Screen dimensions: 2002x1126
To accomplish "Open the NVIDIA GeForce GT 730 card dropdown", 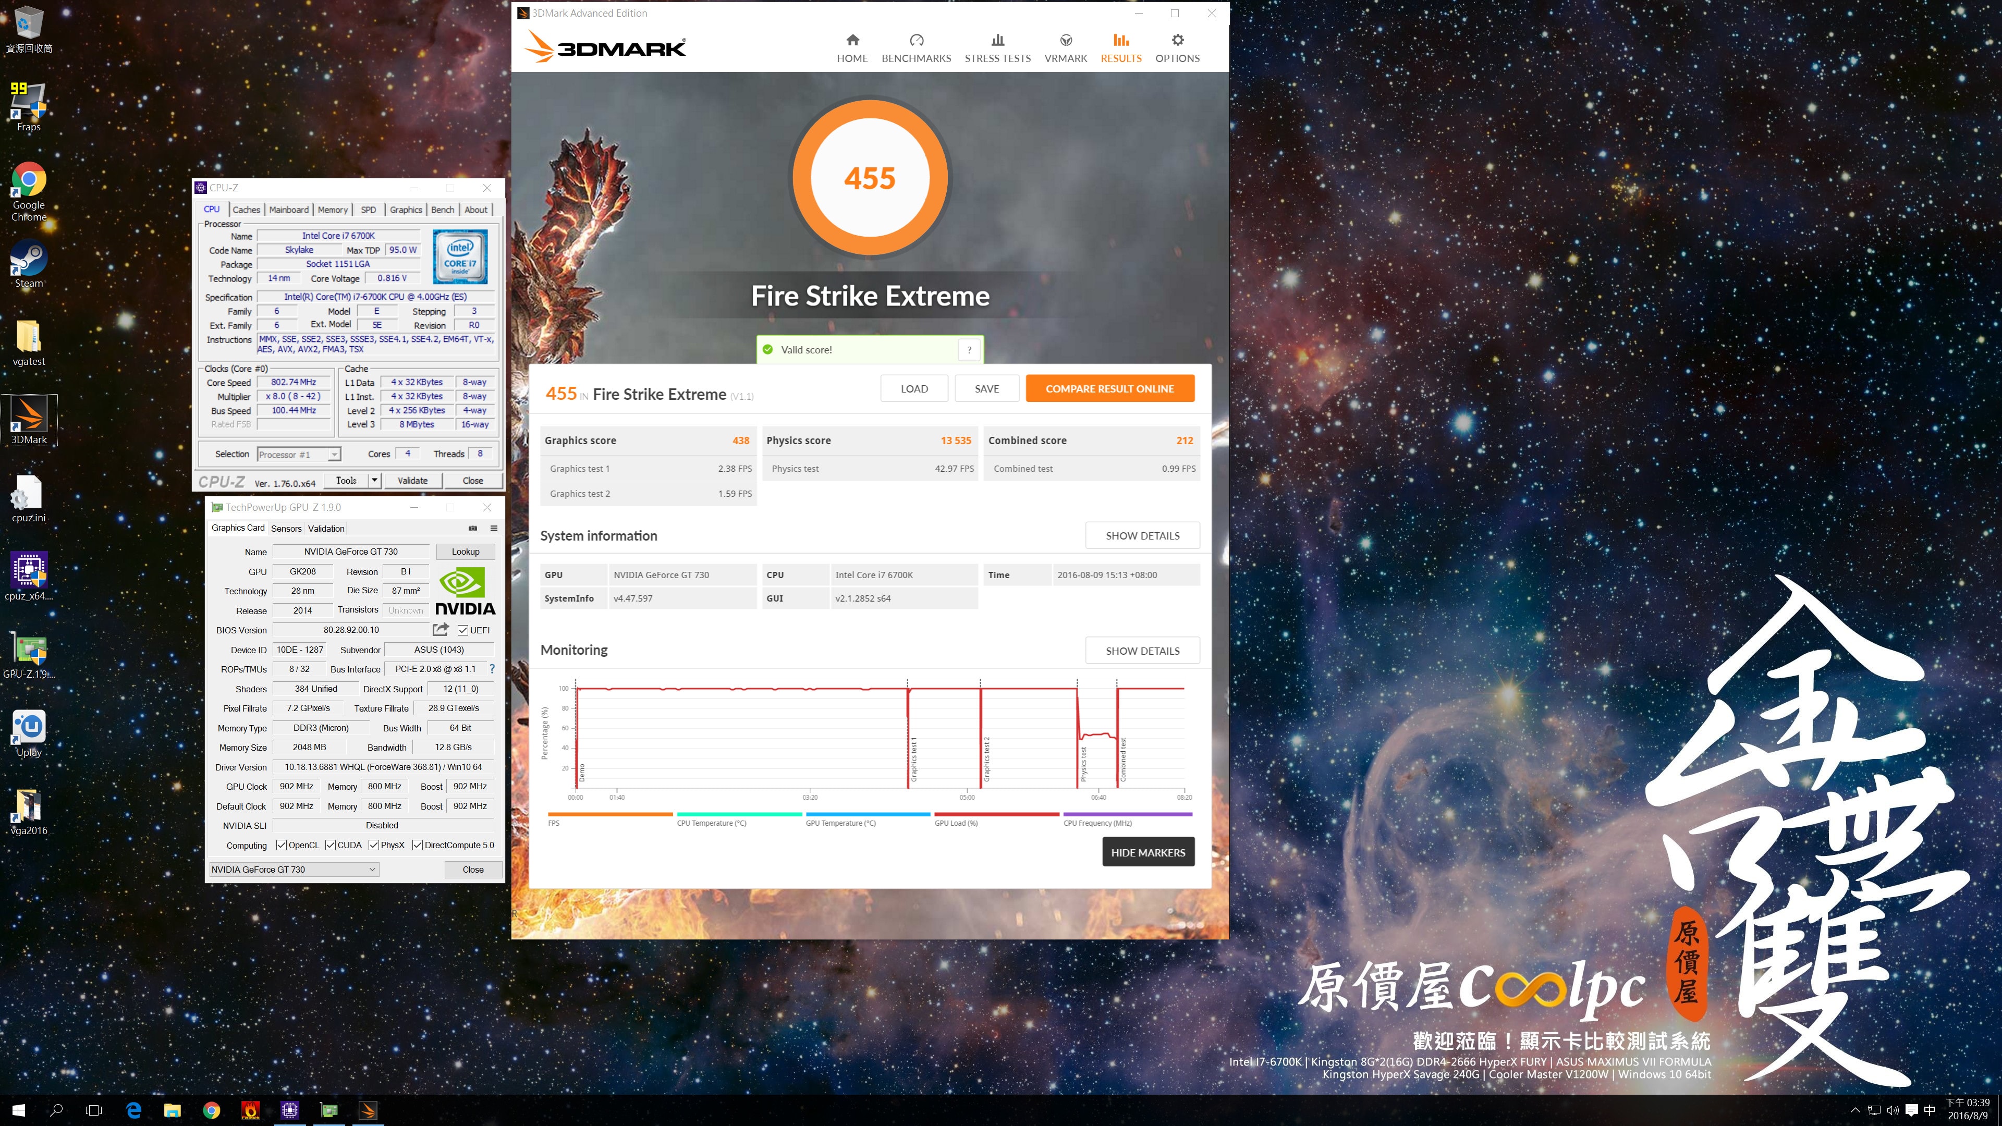I will [294, 869].
